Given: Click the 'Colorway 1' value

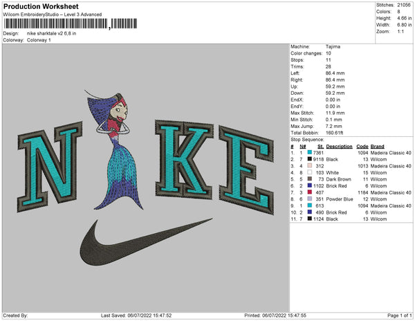Looking at the screenshot, I should [x=39, y=40].
